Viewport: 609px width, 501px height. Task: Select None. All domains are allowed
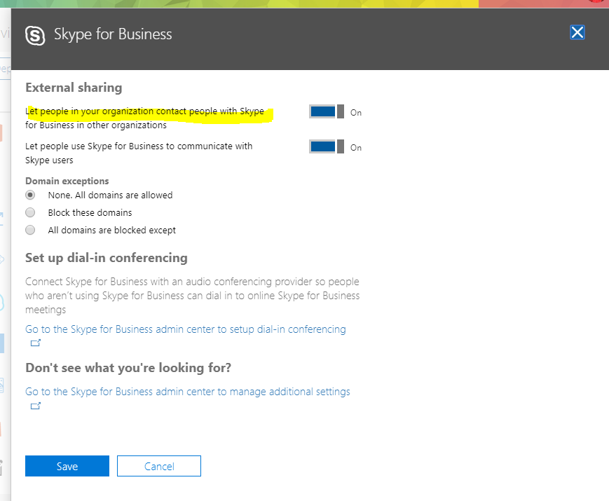pos(30,195)
